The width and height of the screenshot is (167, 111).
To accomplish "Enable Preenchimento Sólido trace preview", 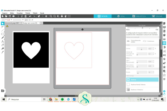I will [x=134, y=41].
